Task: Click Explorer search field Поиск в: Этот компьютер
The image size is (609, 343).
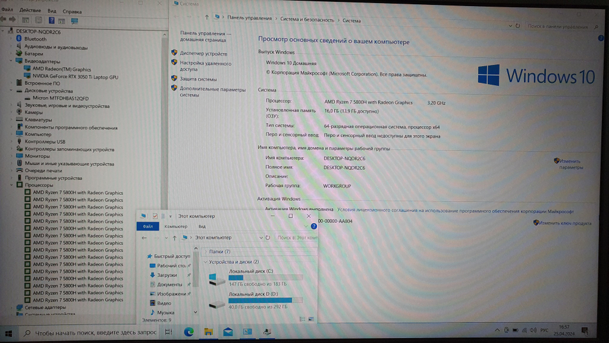Action: (x=297, y=238)
